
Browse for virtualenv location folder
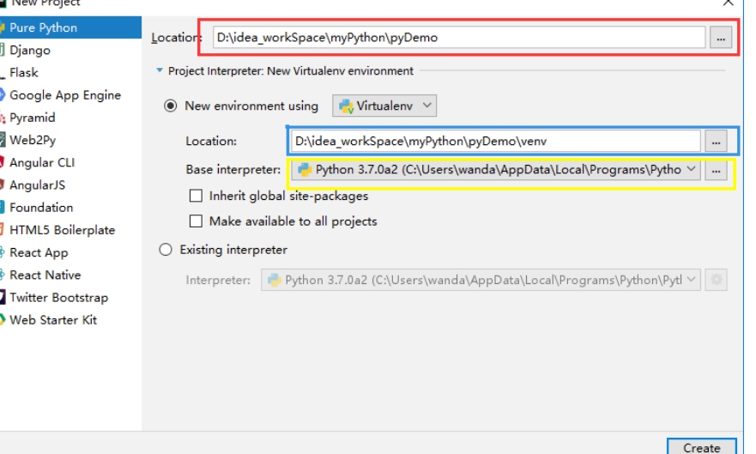[717, 141]
